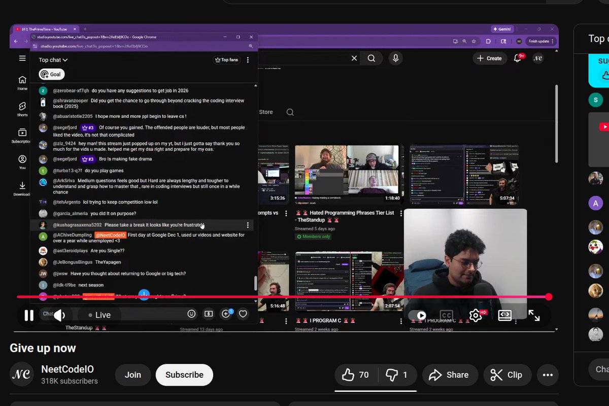
Task: Open the thumbnail with duration 3:15:26
Action: click(273, 174)
